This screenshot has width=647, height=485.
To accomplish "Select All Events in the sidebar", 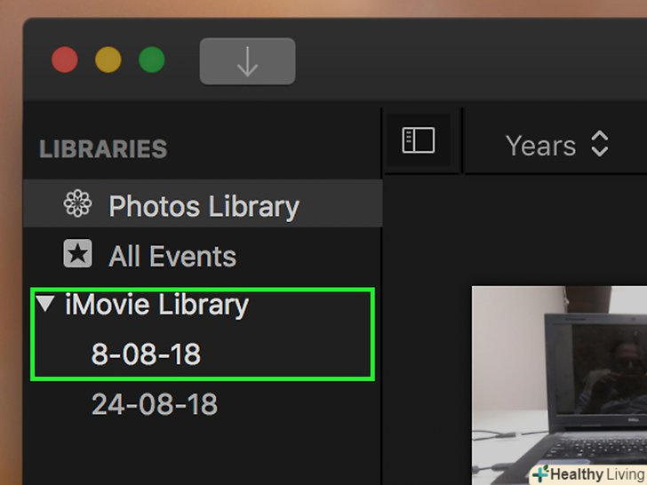I will point(172,257).
